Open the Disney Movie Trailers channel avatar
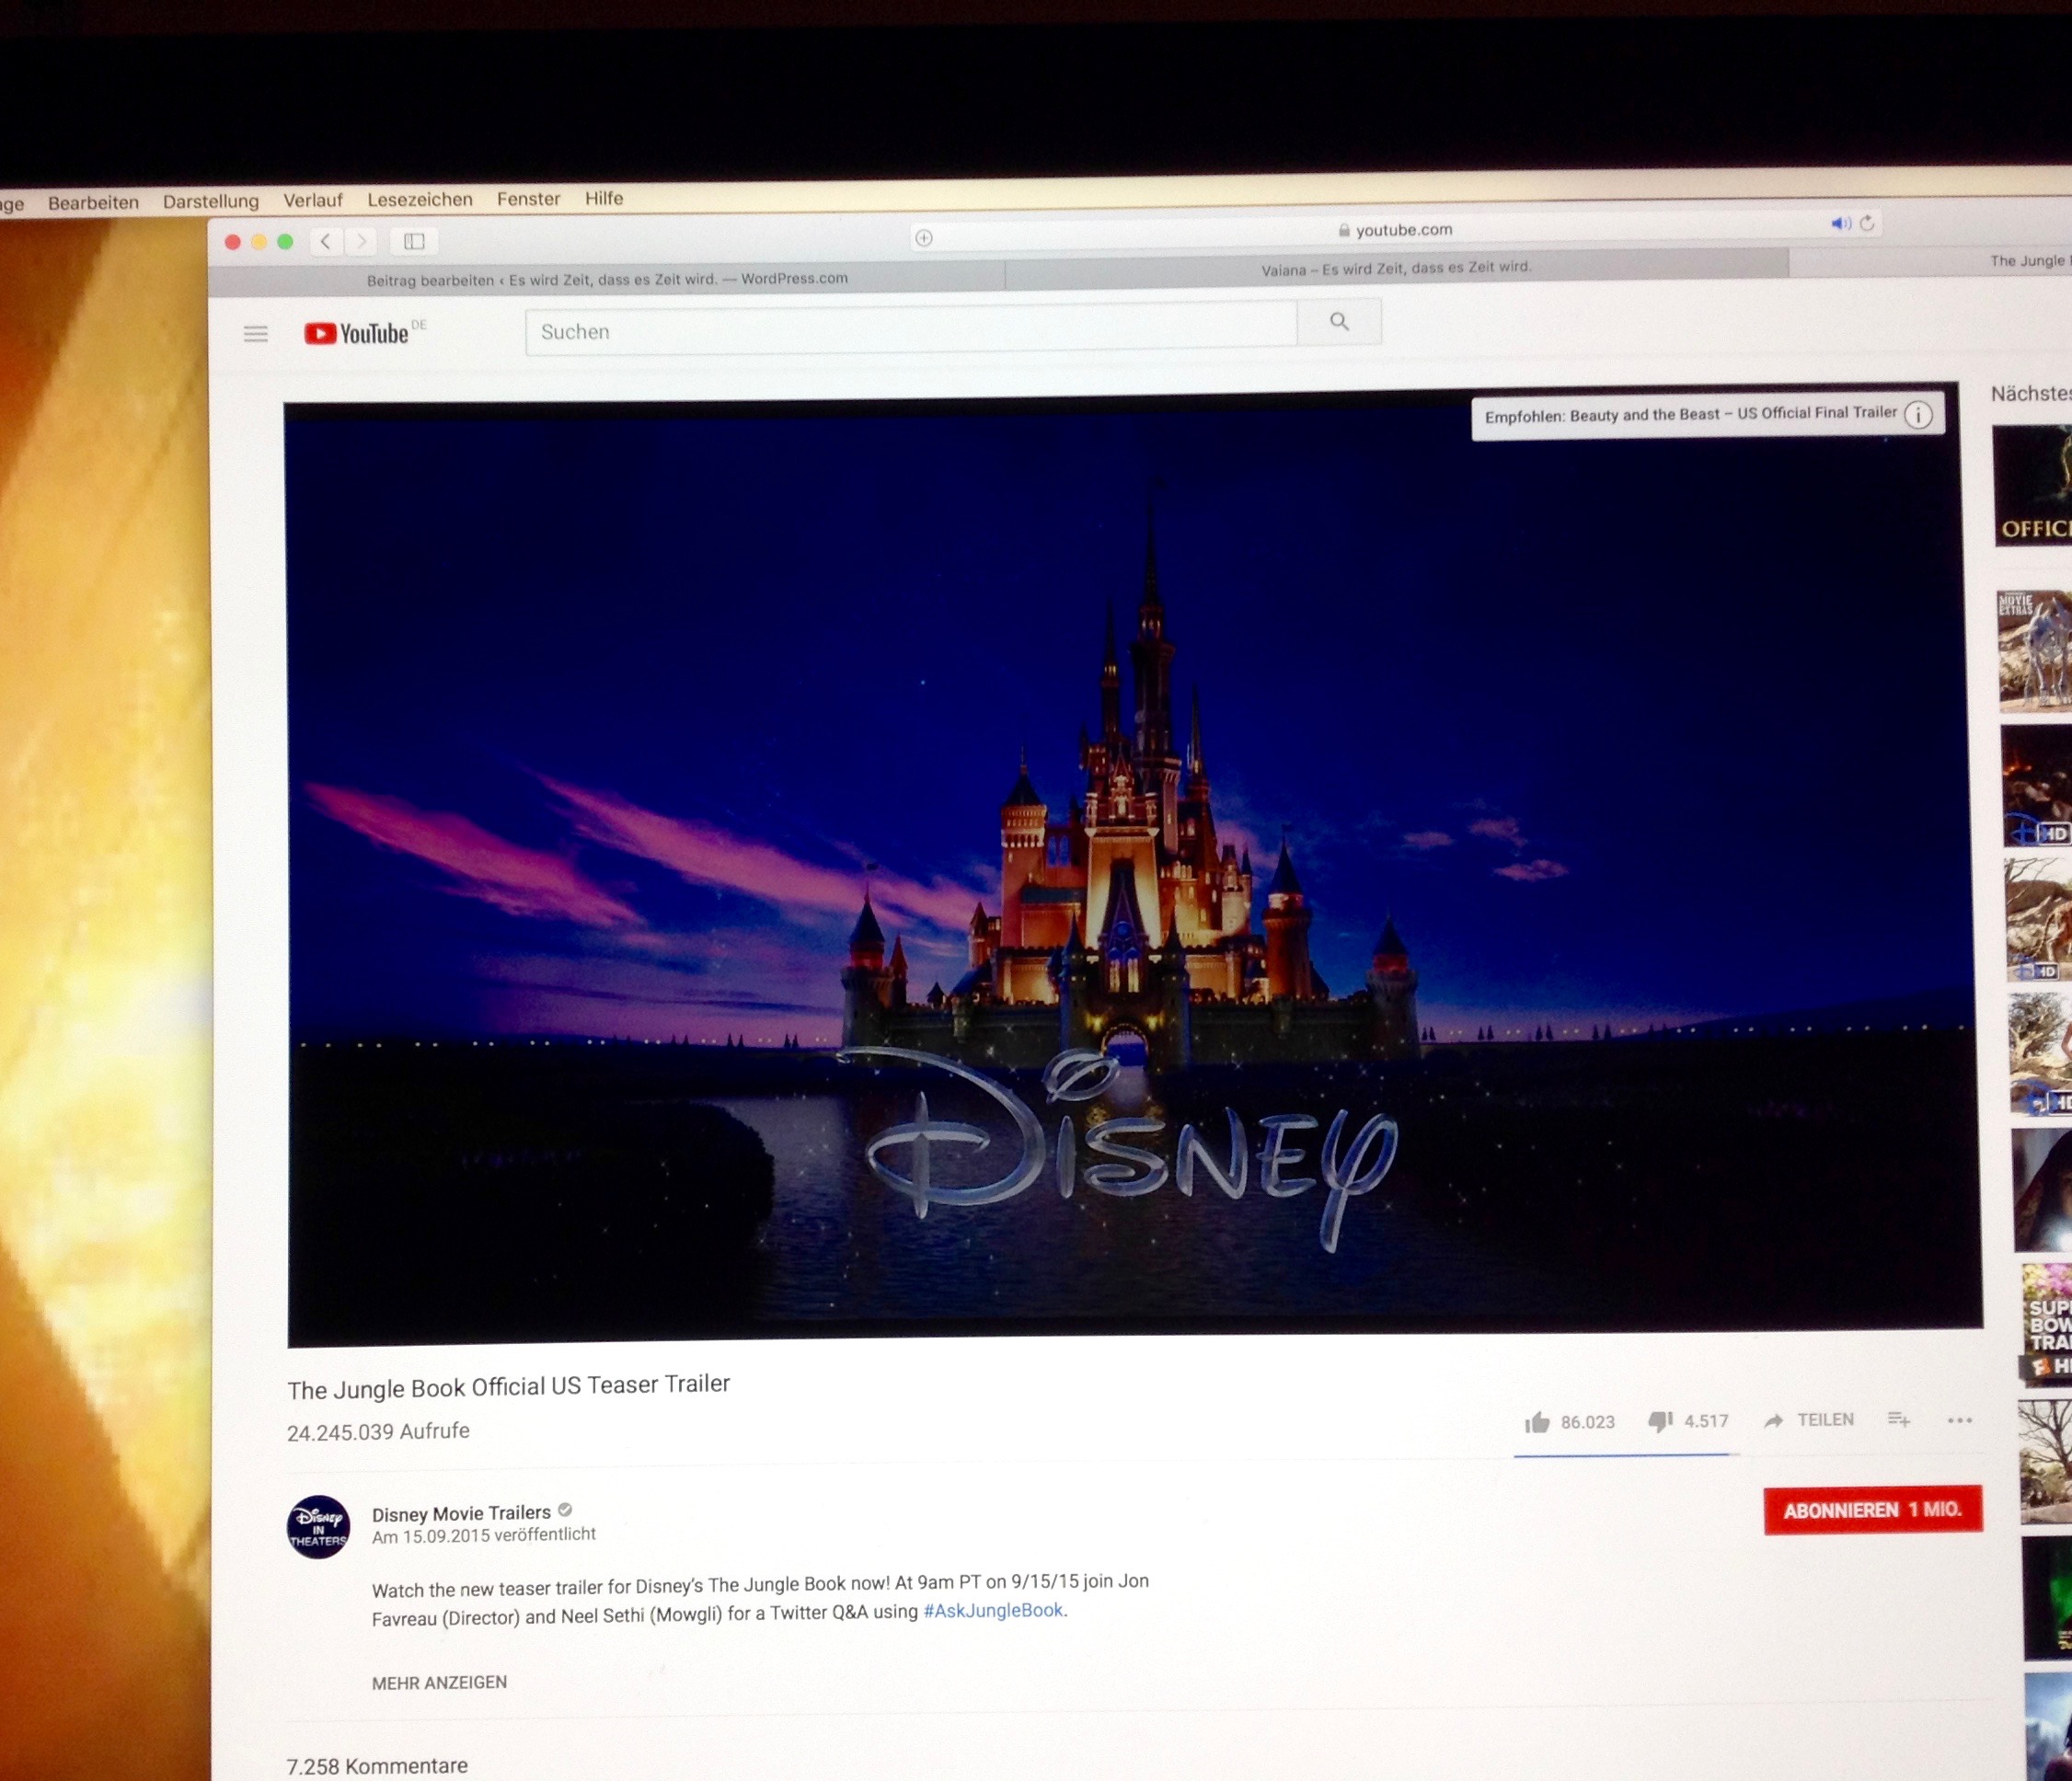2072x1781 pixels. [318, 1527]
